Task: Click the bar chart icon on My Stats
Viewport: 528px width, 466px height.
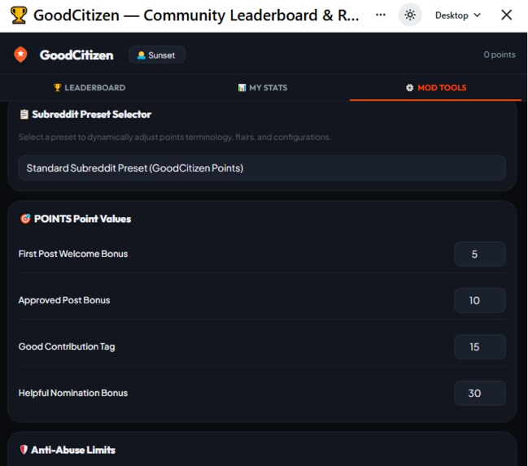Action: pos(242,88)
